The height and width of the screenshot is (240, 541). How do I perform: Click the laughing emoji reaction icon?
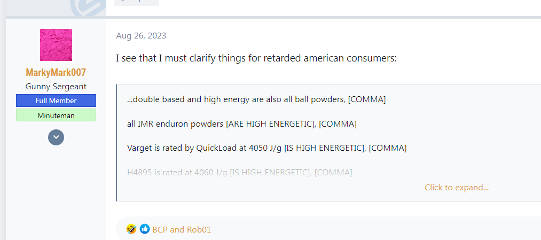(131, 229)
